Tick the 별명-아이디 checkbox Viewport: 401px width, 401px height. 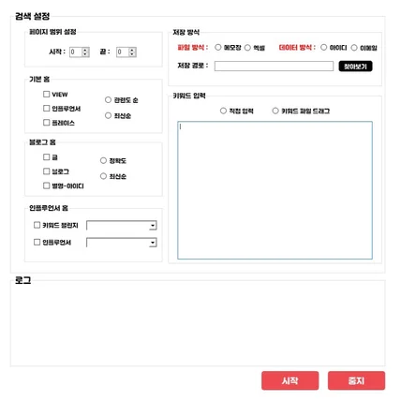coord(47,186)
